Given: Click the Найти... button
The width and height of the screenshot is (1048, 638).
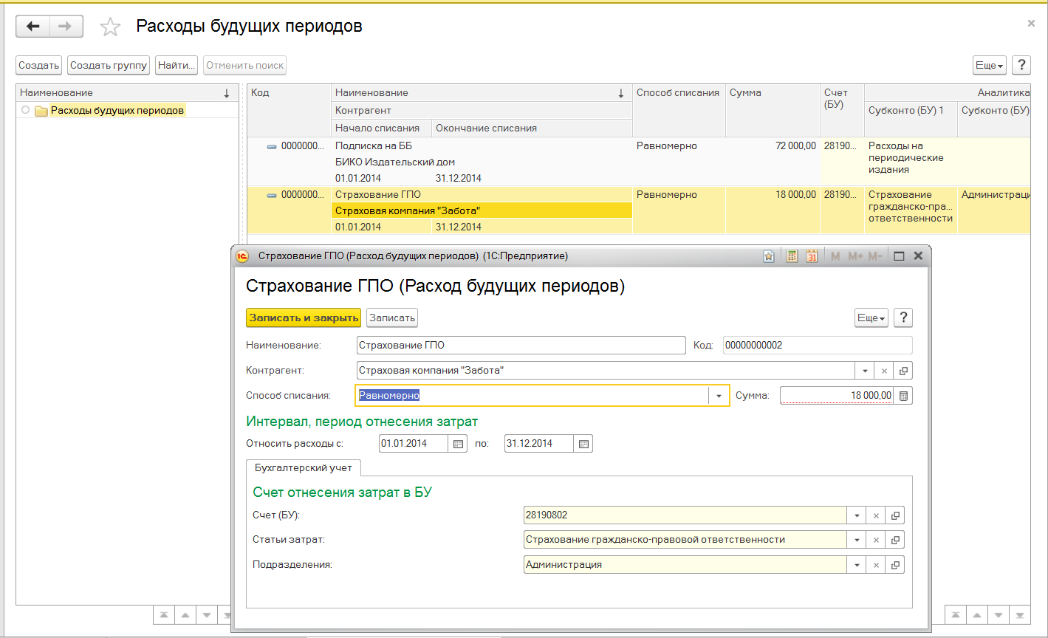Looking at the screenshot, I should click(x=177, y=65).
